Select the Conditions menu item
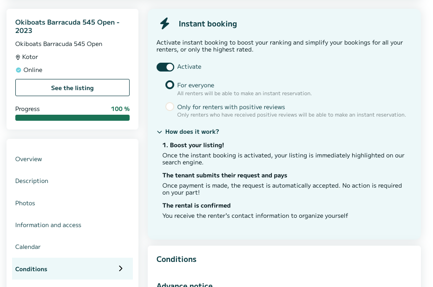The image size is (433, 287). point(72,269)
